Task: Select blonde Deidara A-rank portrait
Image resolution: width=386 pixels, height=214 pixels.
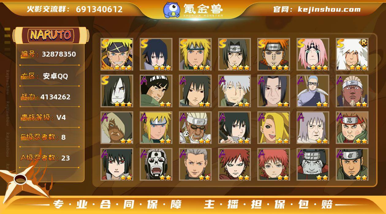Action: (x=274, y=127)
